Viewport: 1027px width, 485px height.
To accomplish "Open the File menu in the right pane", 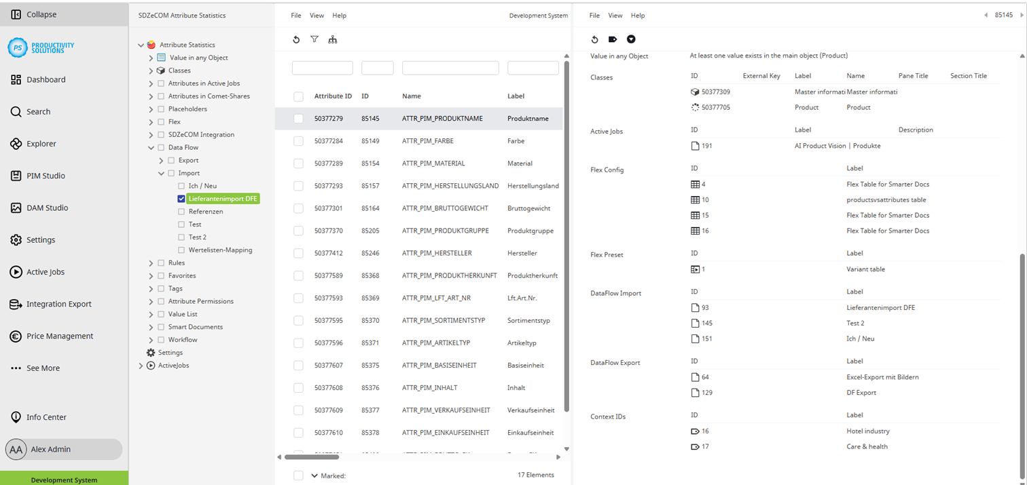I will (594, 15).
